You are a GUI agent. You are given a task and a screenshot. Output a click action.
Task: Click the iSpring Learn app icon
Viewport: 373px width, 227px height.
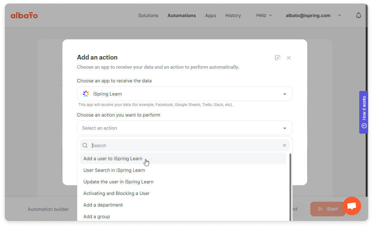click(86, 94)
